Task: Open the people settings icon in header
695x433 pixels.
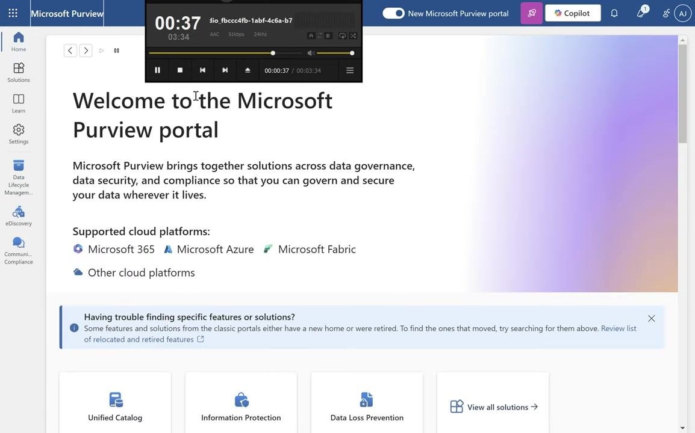Action: click(665, 13)
